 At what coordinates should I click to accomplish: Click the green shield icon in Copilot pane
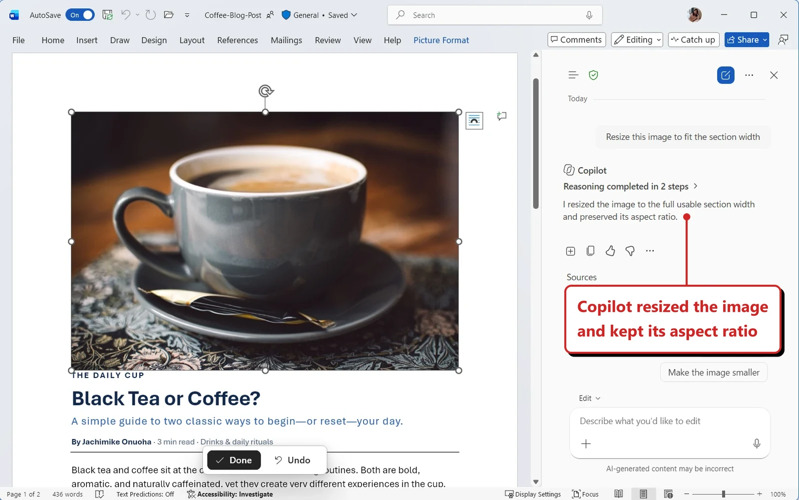(x=593, y=75)
